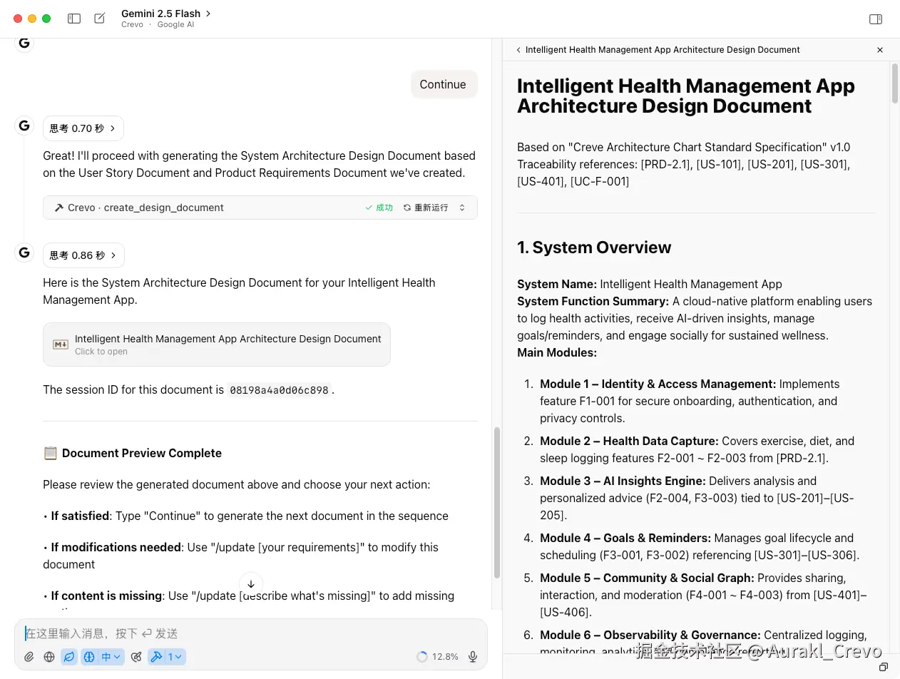Click the 'If satisfied' bullet text
This screenshot has width=900, height=679.
(80, 516)
